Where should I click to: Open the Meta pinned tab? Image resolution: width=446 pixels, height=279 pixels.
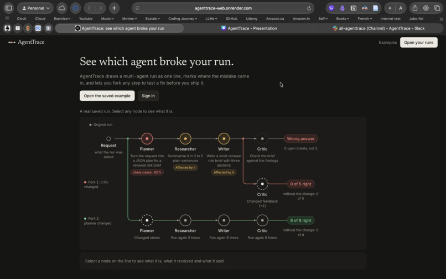38,28
